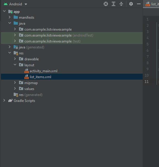This screenshot has height=167, width=159.
Task: Expand the androidTest package
Action: click(x=15, y=35)
